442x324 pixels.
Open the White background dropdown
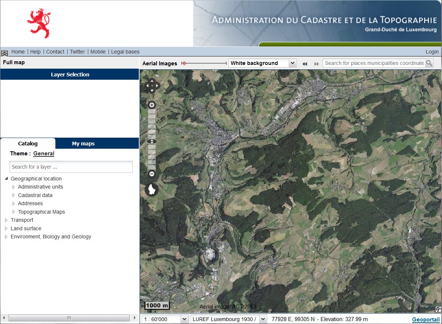coord(293,63)
